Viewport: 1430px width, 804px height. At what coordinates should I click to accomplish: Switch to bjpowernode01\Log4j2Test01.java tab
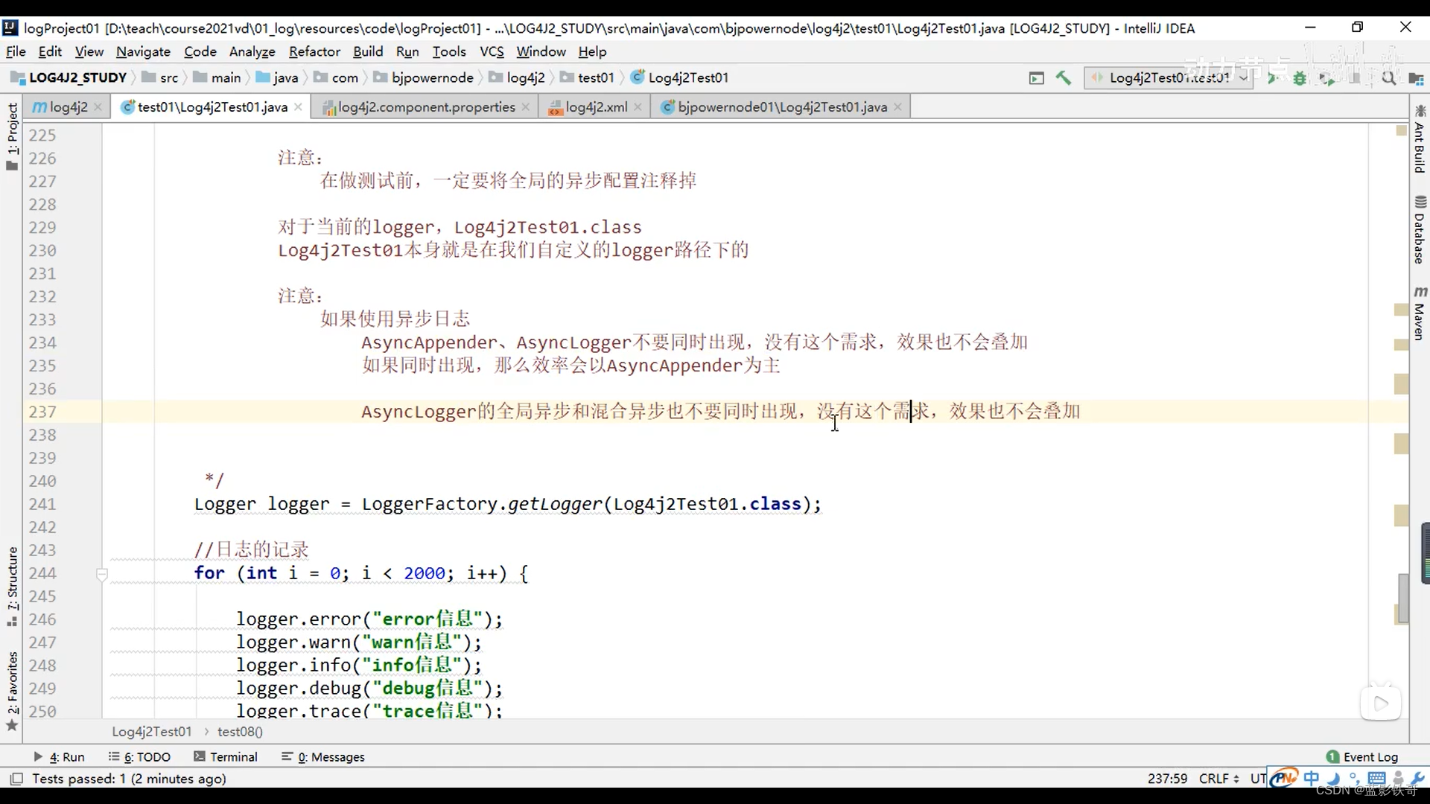(x=782, y=106)
